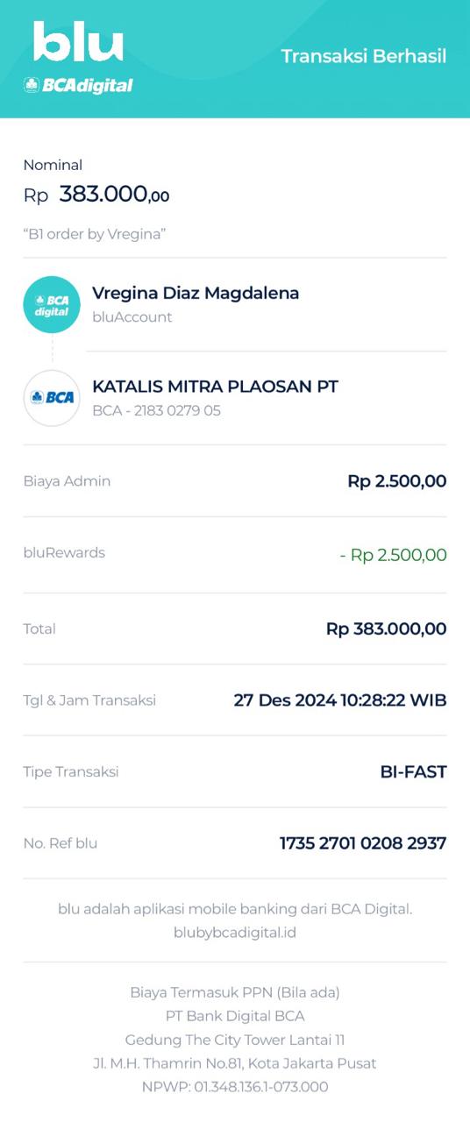Tap the nominal amount Rp 383.000,00

point(96,194)
